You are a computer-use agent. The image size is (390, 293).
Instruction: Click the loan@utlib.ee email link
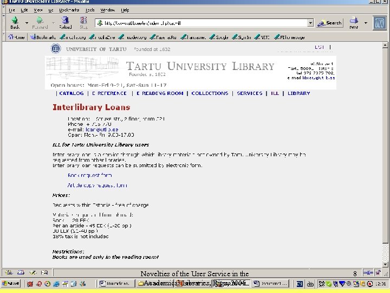tap(102, 130)
